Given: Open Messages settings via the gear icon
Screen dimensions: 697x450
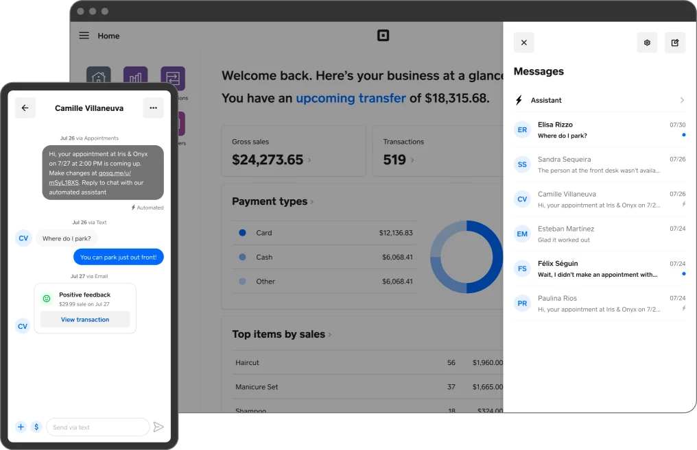Looking at the screenshot, I should click(x=647, y=42).
